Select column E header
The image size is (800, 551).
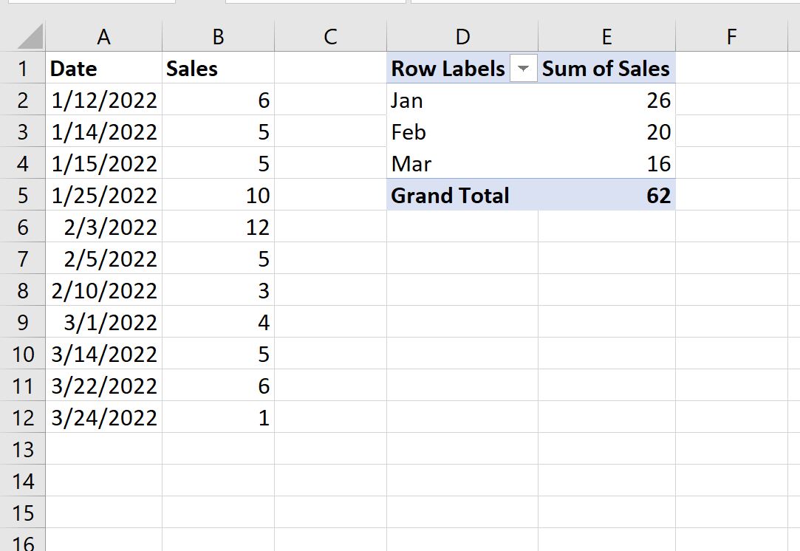606,37
